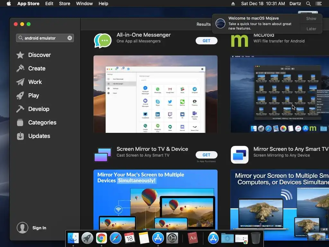Select the Play rocket icon
The image size is (329, 247).
20,96
